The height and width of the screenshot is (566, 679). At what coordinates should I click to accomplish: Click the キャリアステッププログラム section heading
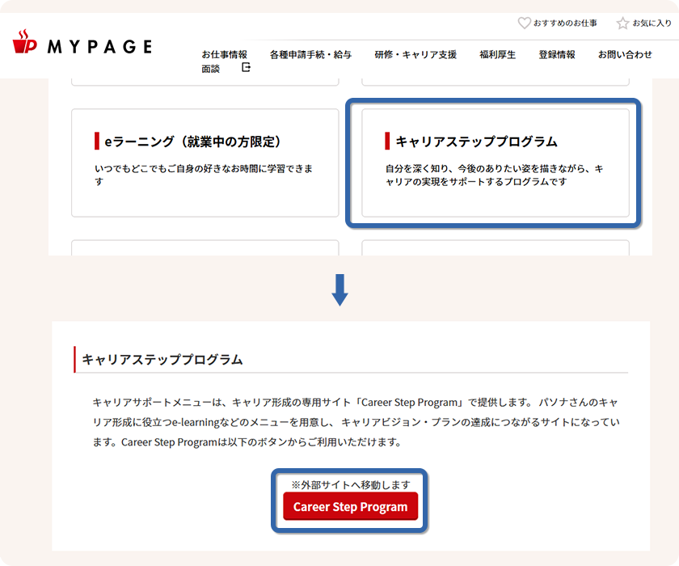point(162,360)
